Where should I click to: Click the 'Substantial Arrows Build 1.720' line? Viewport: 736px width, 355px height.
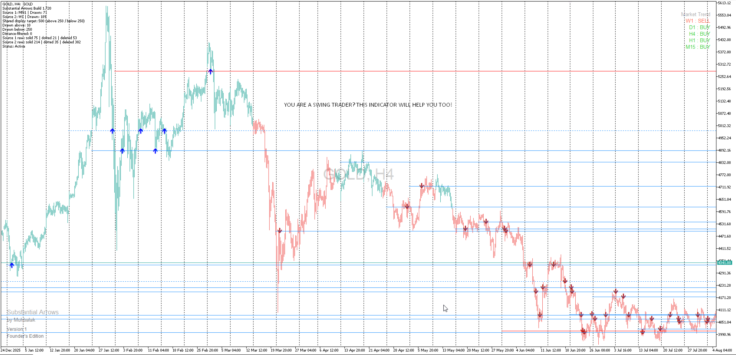tap(27, 8)
